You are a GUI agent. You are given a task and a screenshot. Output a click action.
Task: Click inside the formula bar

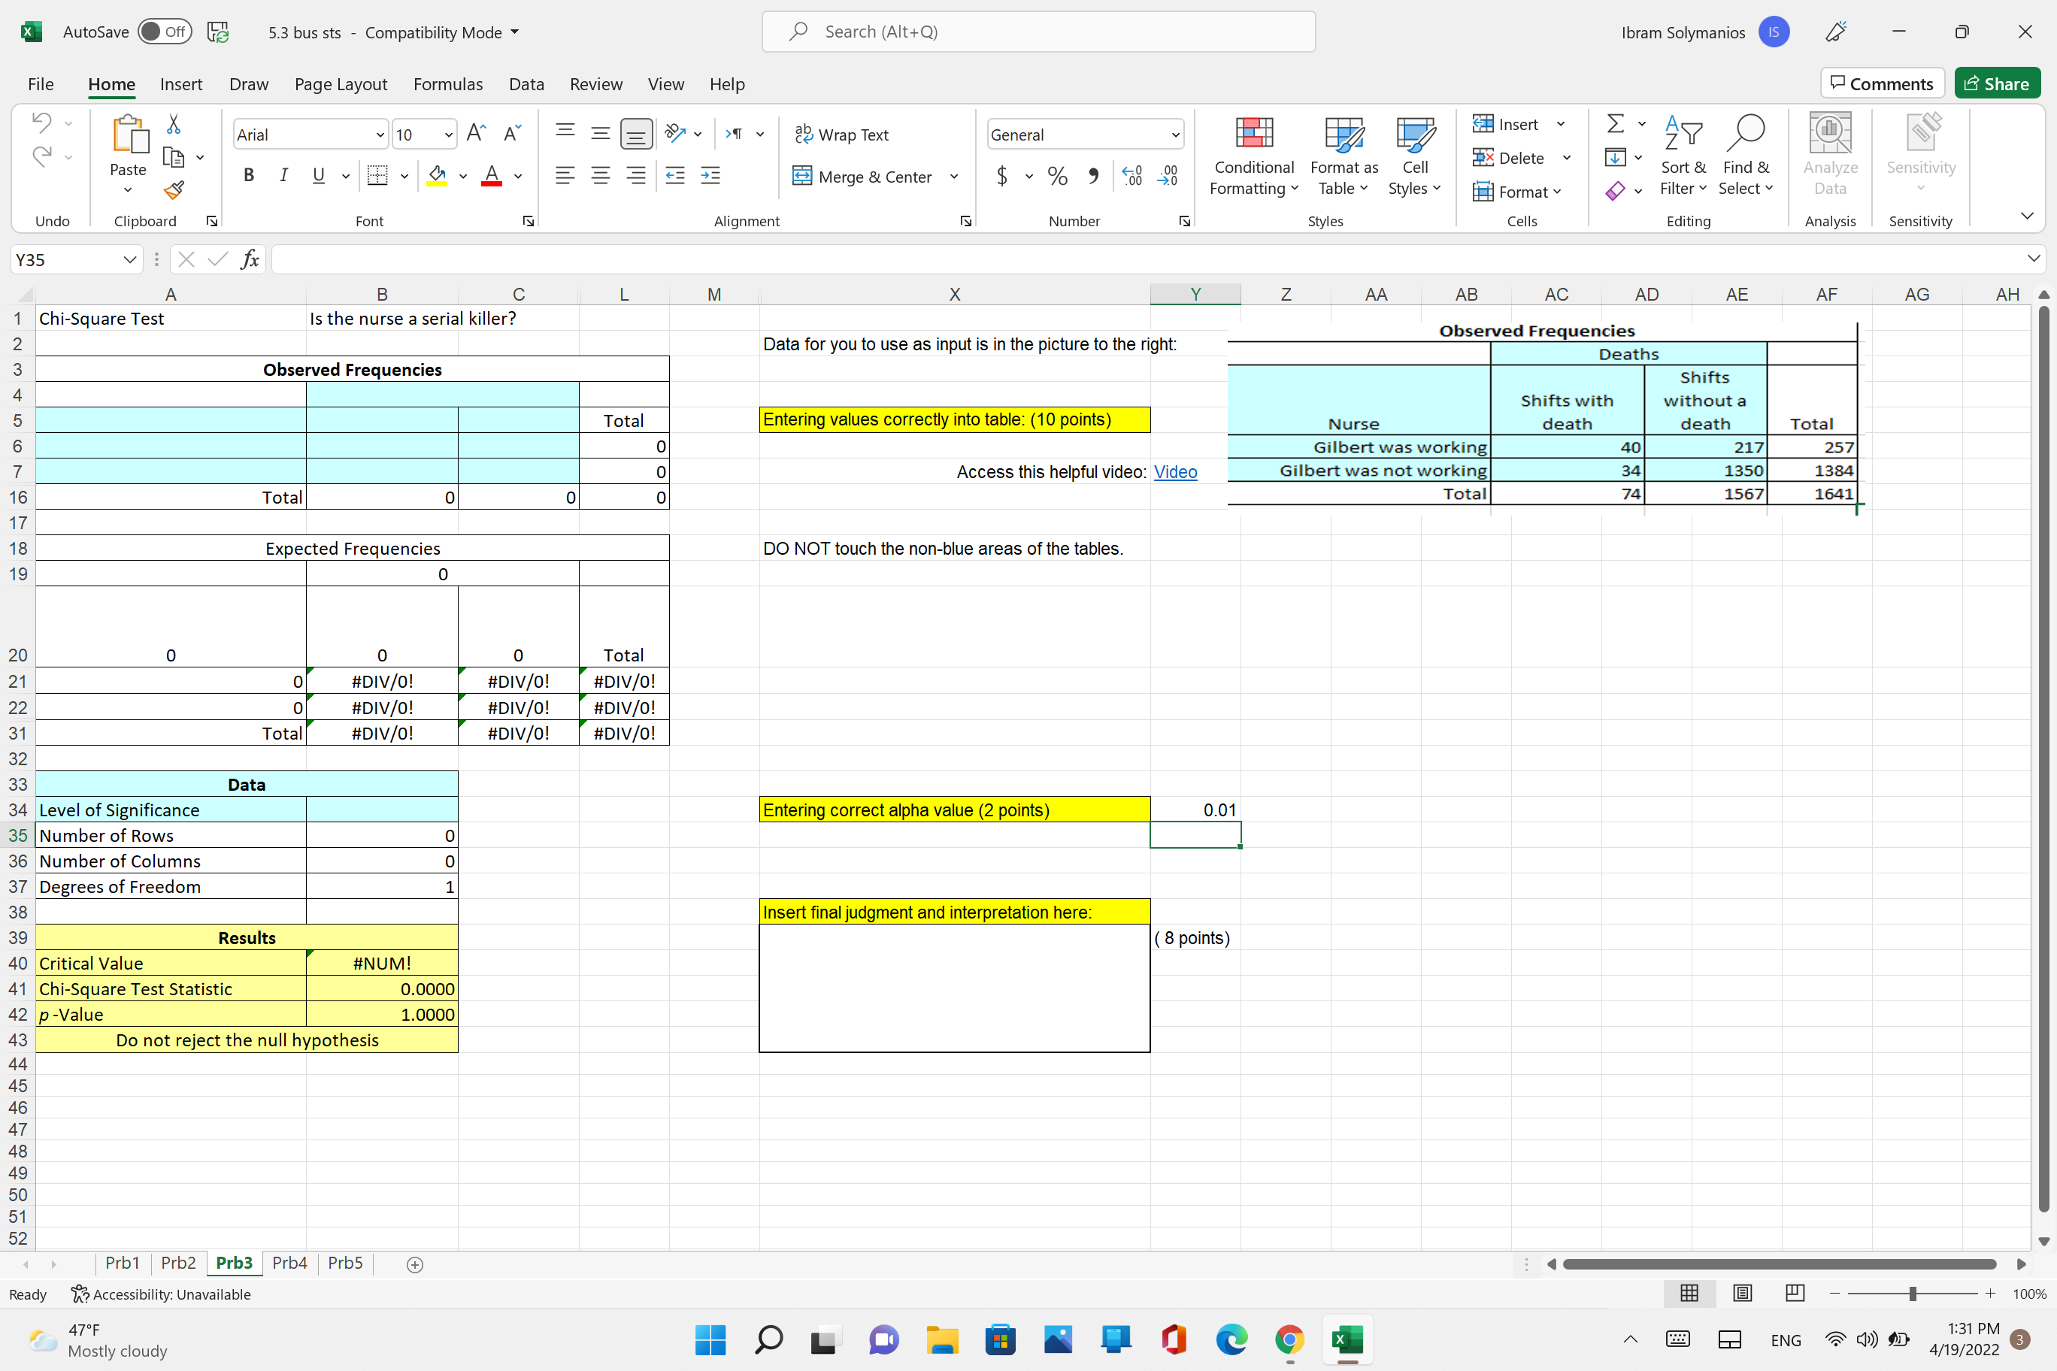click(x=1050, y=259)
